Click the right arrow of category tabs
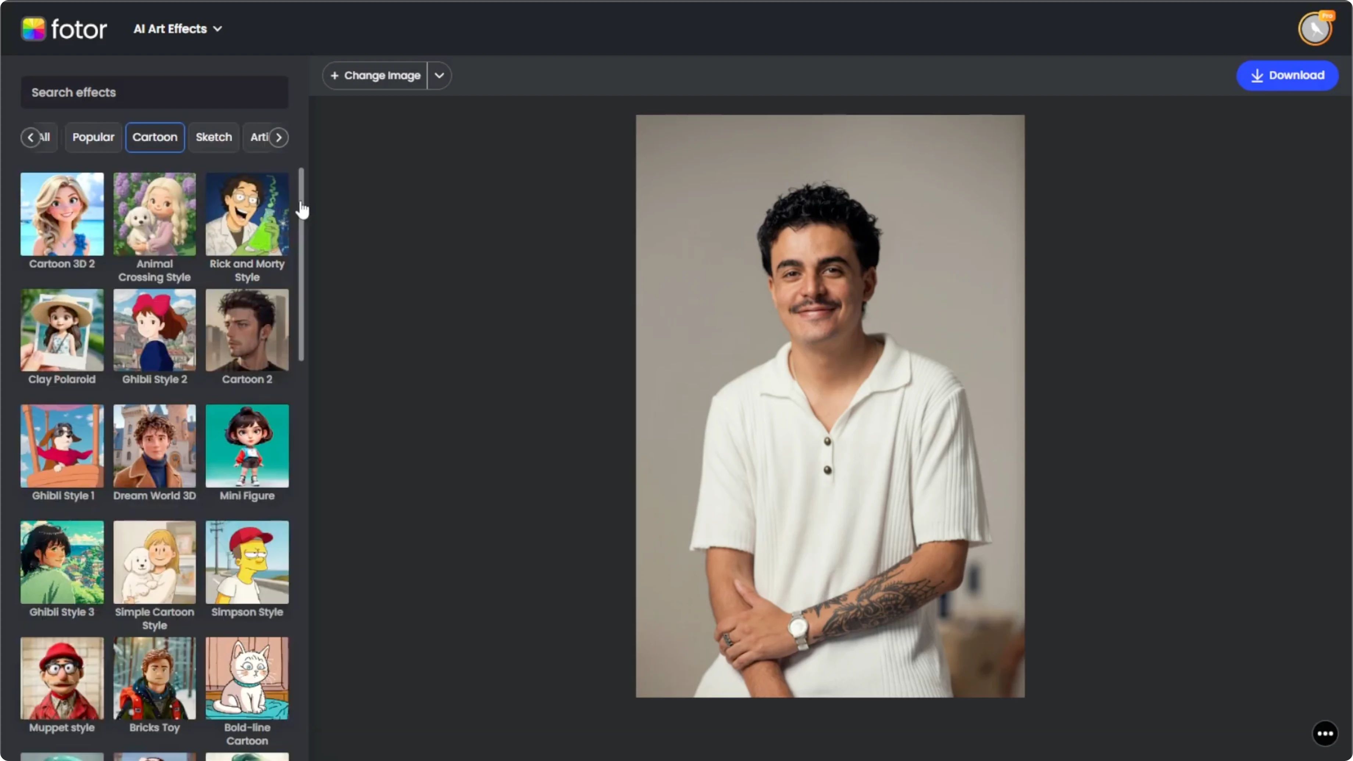The width and height of the screenshot is (1353, 761). 279,137
